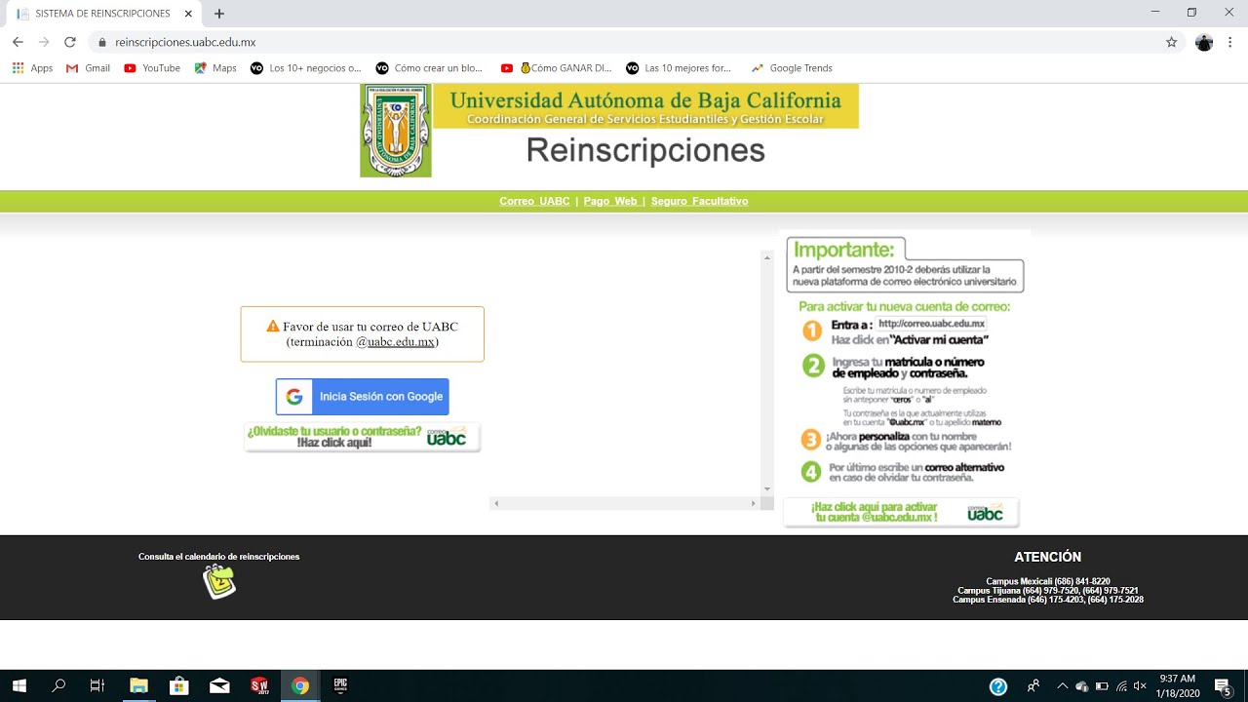Click the Chrome back arrow

pos(18,42)
